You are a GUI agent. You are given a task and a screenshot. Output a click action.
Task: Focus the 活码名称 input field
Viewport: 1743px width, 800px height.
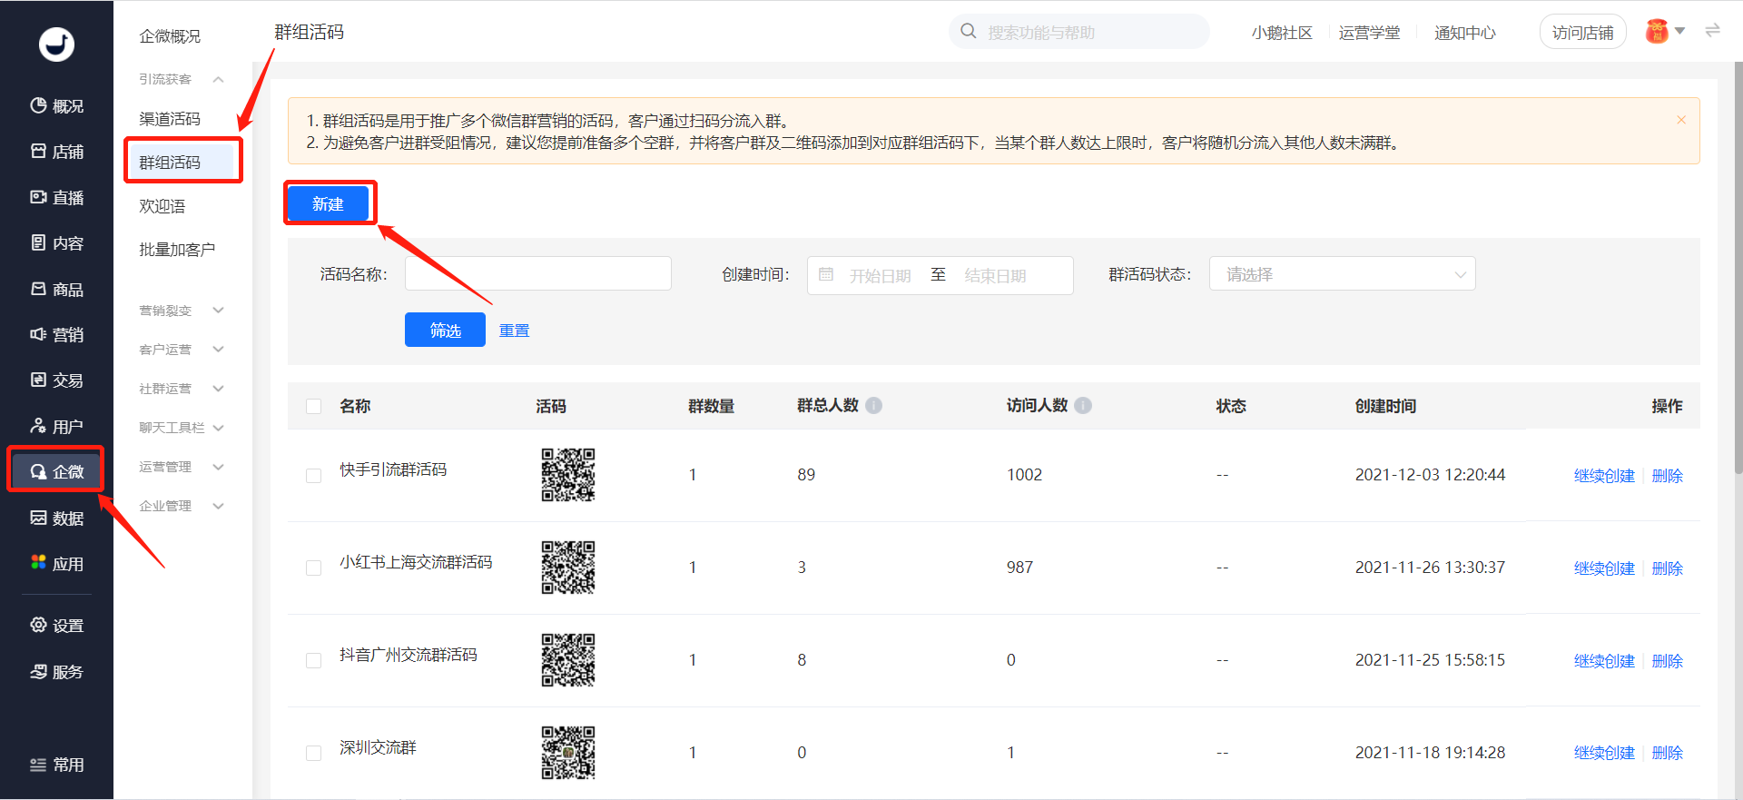(x=538, y=273)
